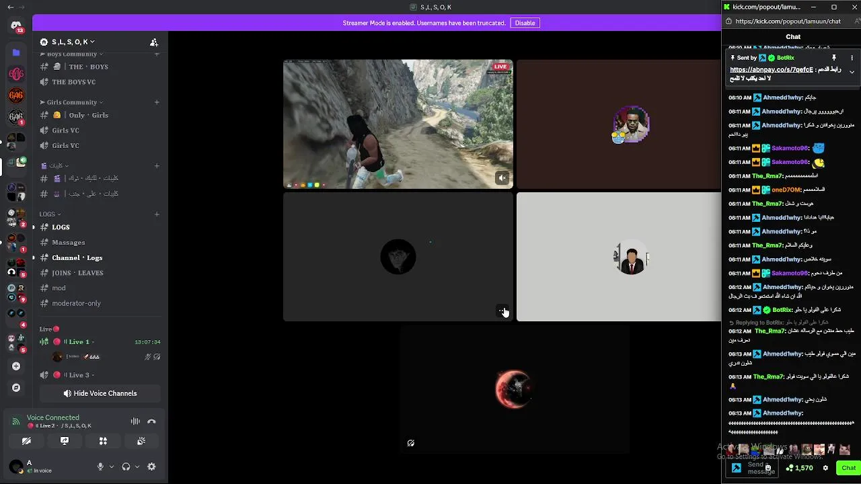Viewport: 861px width, 484px height.
Task: Click oneD7OM username in chat
Action: pyautogui.click(x=786, y=190)
